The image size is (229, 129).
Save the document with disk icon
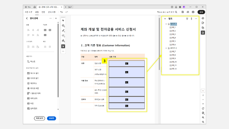(183, 12)
